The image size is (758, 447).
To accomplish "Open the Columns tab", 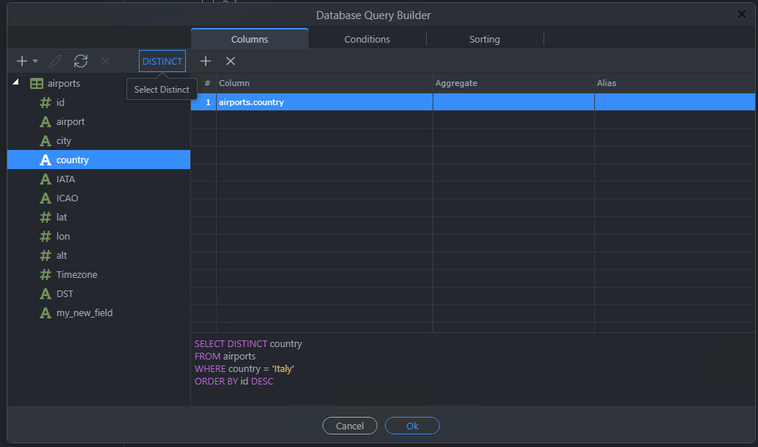I will coord(250,39).
